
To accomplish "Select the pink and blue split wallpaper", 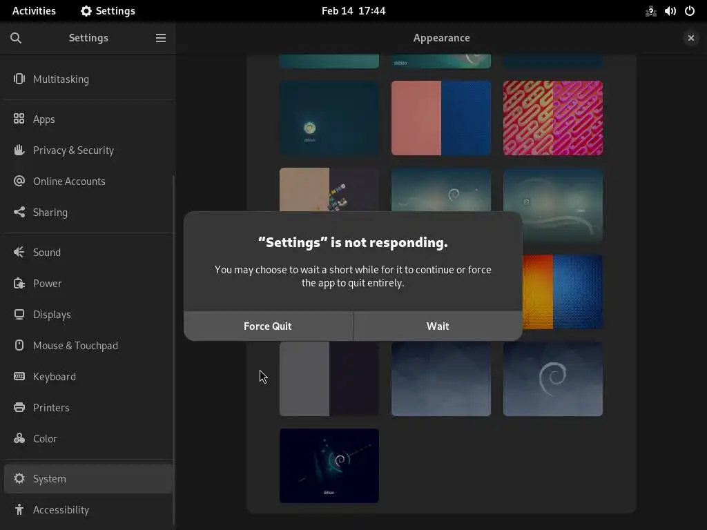I will tap(441, 118).
